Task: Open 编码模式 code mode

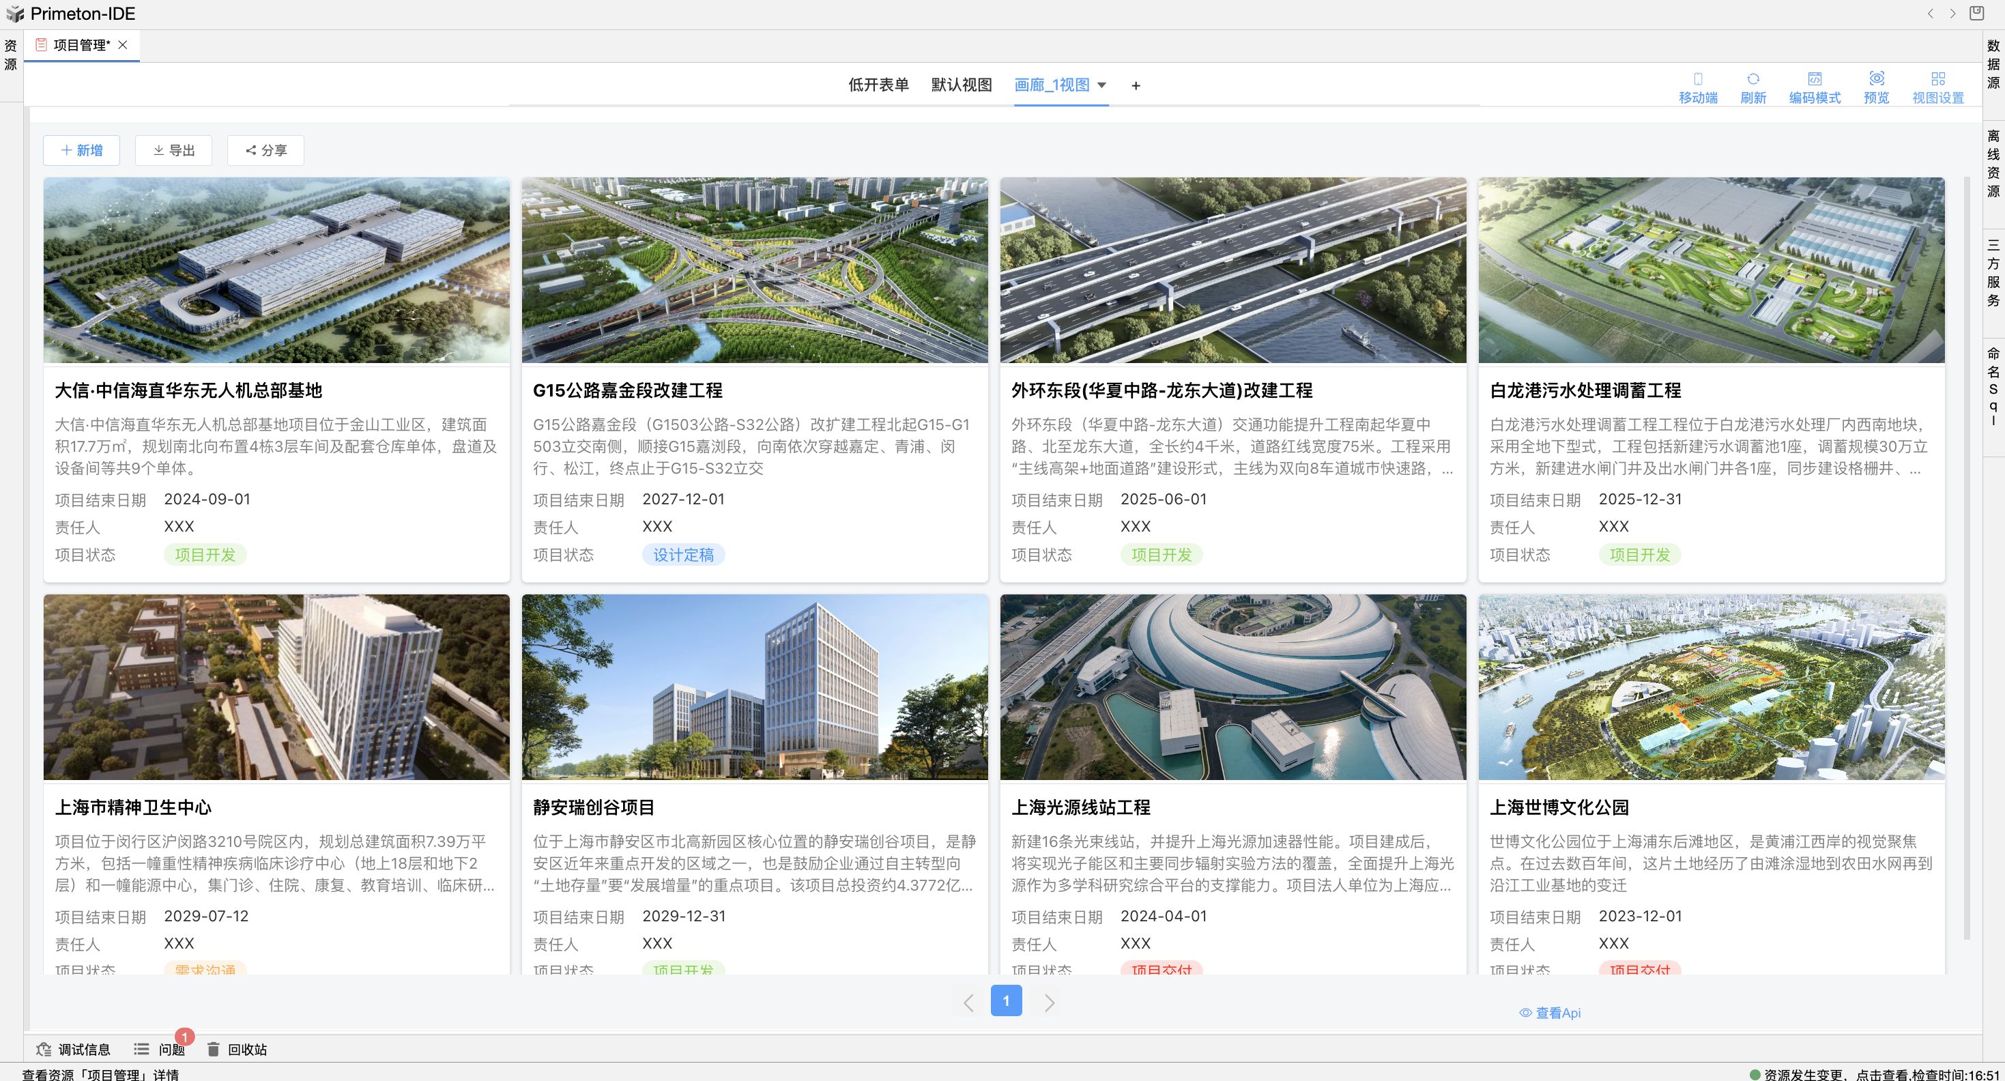Action: 1815,87
